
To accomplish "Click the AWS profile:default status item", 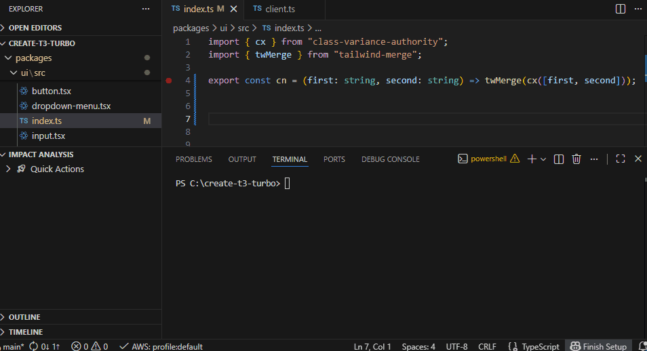I will click(x=161, y=346).
